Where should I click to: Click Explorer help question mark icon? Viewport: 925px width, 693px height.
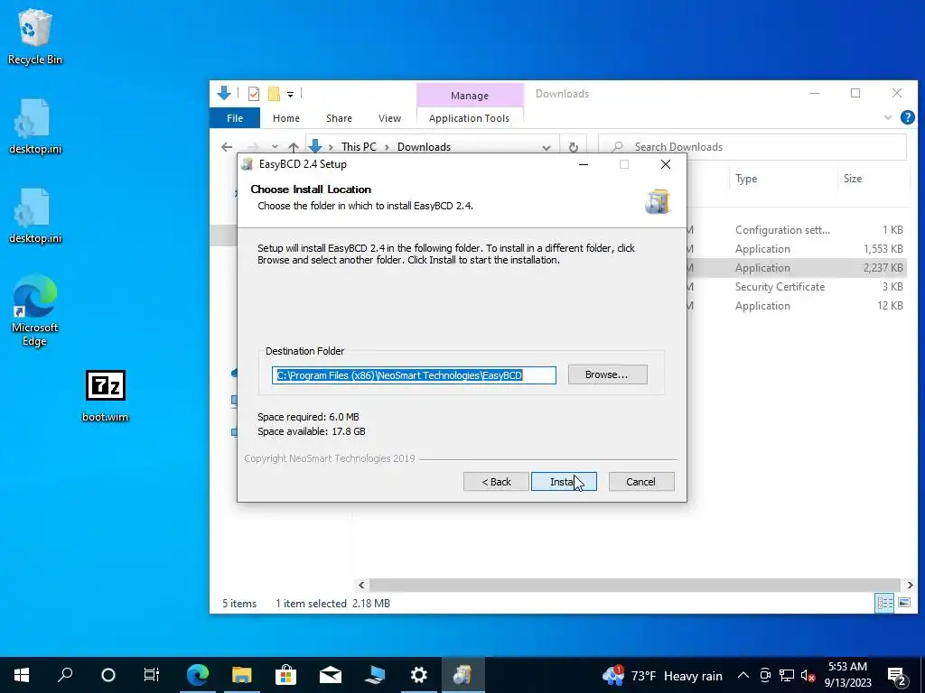coord(907,117)
